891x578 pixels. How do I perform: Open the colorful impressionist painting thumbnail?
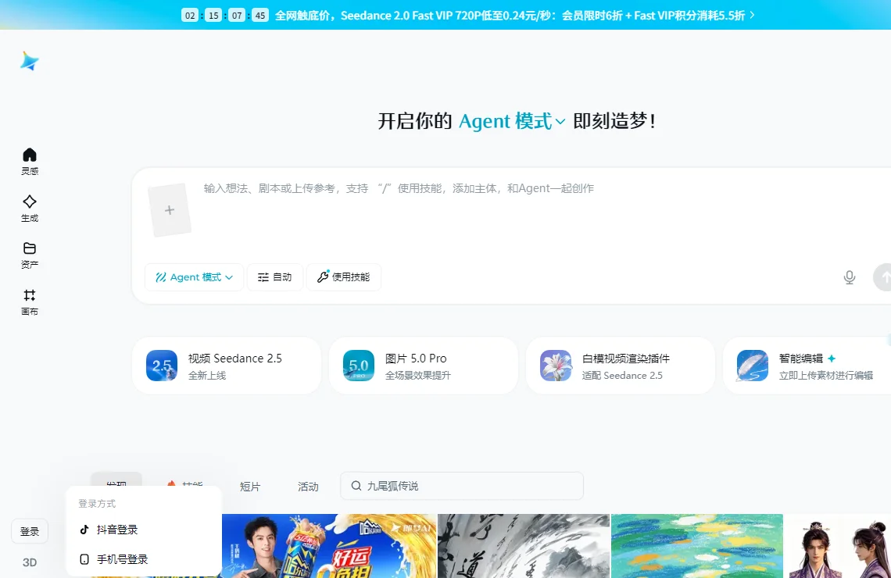pos(696,546)
